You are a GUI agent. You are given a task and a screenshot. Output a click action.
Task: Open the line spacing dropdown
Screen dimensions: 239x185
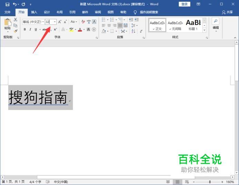[x=134, y=26]
